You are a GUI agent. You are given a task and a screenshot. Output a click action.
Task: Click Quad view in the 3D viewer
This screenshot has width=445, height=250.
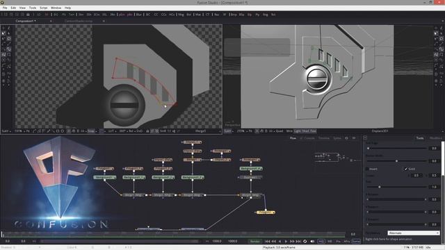(x=280, y=131)
